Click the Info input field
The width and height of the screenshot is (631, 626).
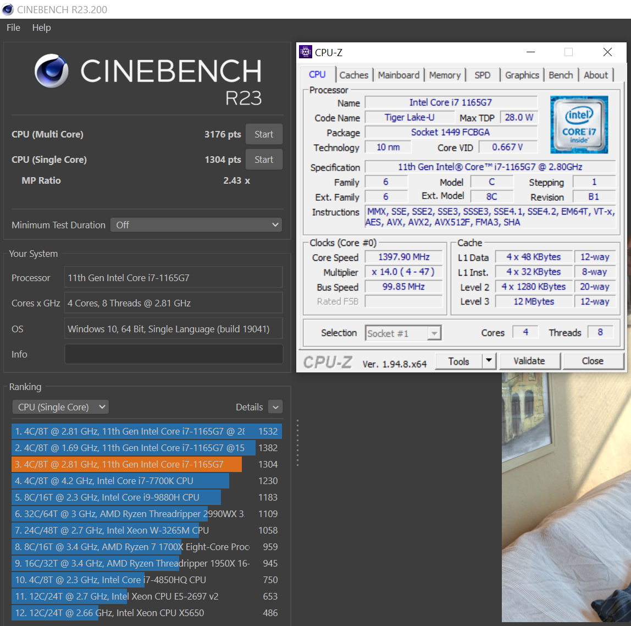tap(174, 354)
